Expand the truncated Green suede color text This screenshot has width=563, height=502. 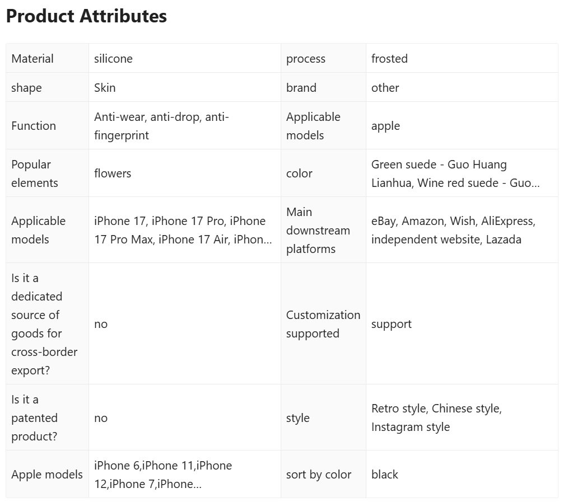click(x=455, y=173)
